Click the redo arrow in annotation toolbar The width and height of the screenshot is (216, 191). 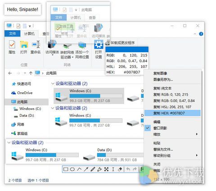point(135,169)
